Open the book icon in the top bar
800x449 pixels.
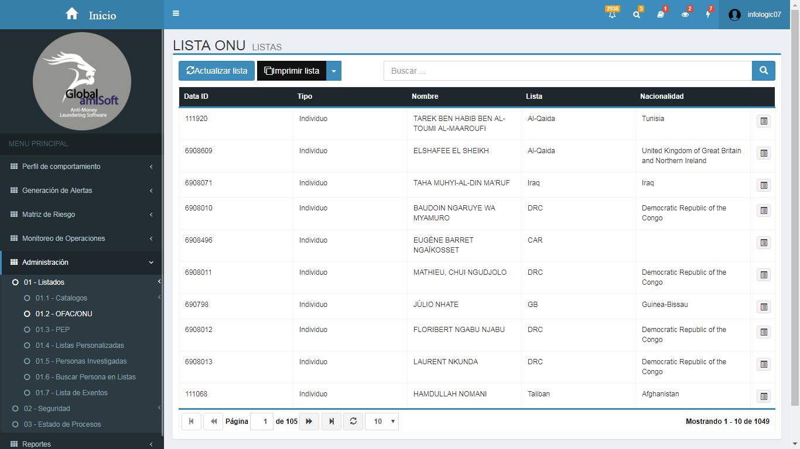click(x=661, y=15)
